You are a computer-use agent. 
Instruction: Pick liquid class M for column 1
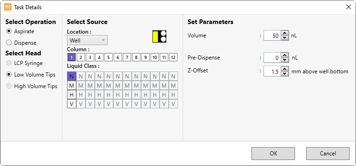point(72,86)
